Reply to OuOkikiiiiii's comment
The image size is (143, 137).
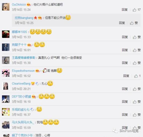tap(125, 10)
